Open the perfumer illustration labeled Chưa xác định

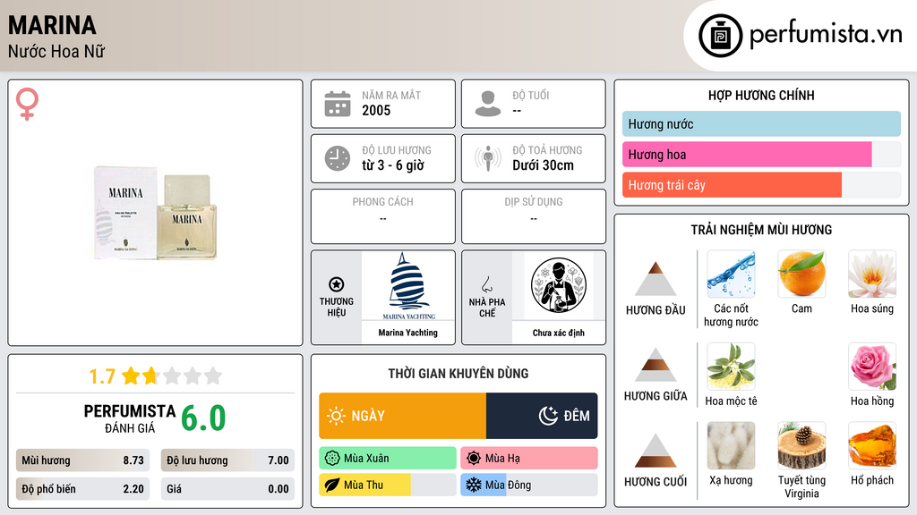click(x=559, y=285)
